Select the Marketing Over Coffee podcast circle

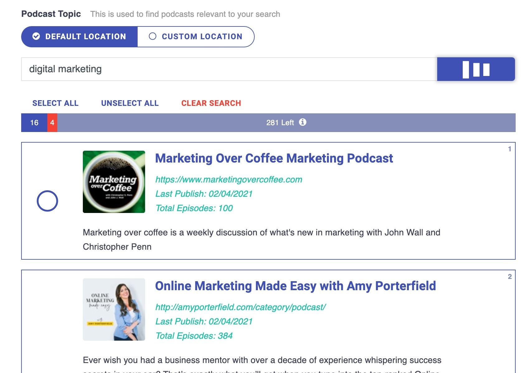tap(47, 201)
